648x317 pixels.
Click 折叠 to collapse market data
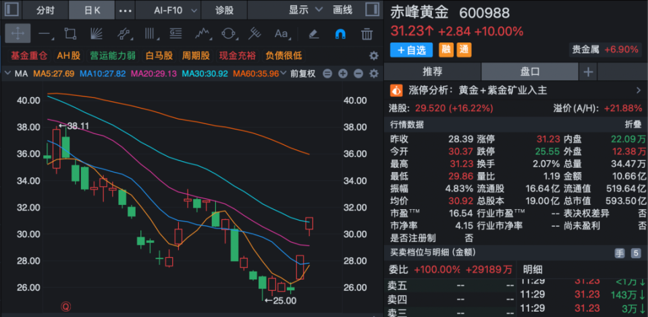tap(632, 124)
